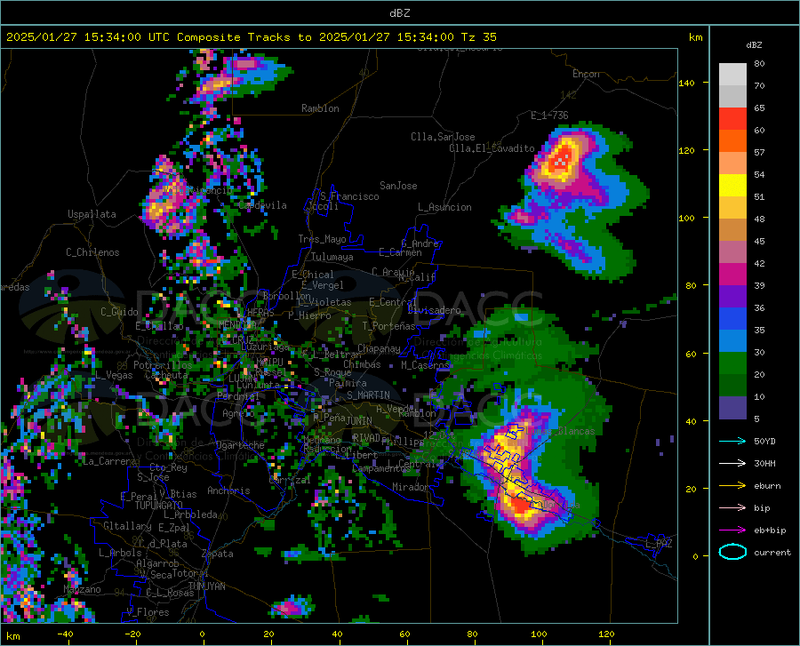The height and width of the screenshot is (646, 800).
Task: Click the SanJose place label
Action: pyautogui.click(x=398, y=186)
